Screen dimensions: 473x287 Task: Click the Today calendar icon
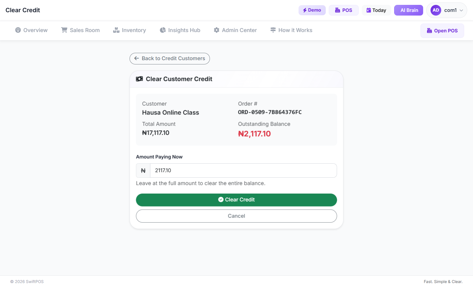[369, 10]
